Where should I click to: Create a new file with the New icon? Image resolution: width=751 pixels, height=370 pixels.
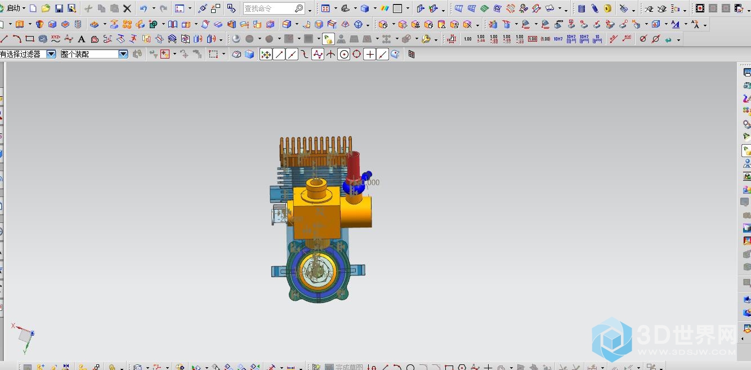point(33,8)
